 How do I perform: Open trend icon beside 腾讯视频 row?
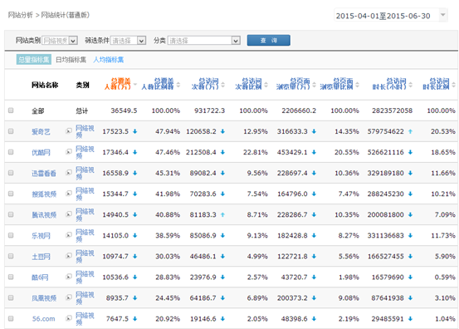tap(69, 214)
